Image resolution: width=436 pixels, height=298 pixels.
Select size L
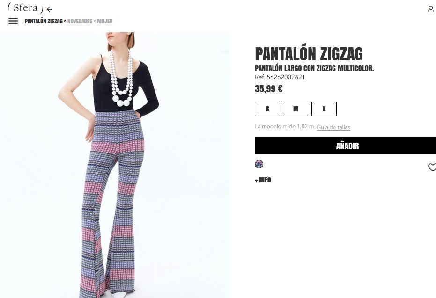[324, 109]
